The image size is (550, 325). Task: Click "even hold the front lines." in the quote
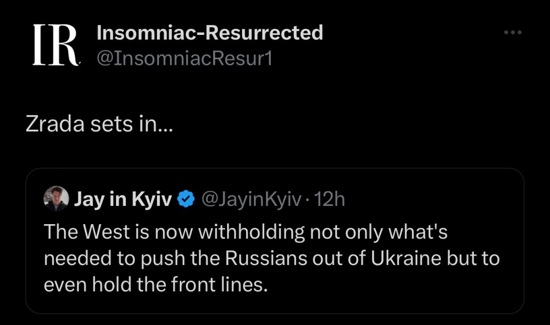(x=155, y=285)
